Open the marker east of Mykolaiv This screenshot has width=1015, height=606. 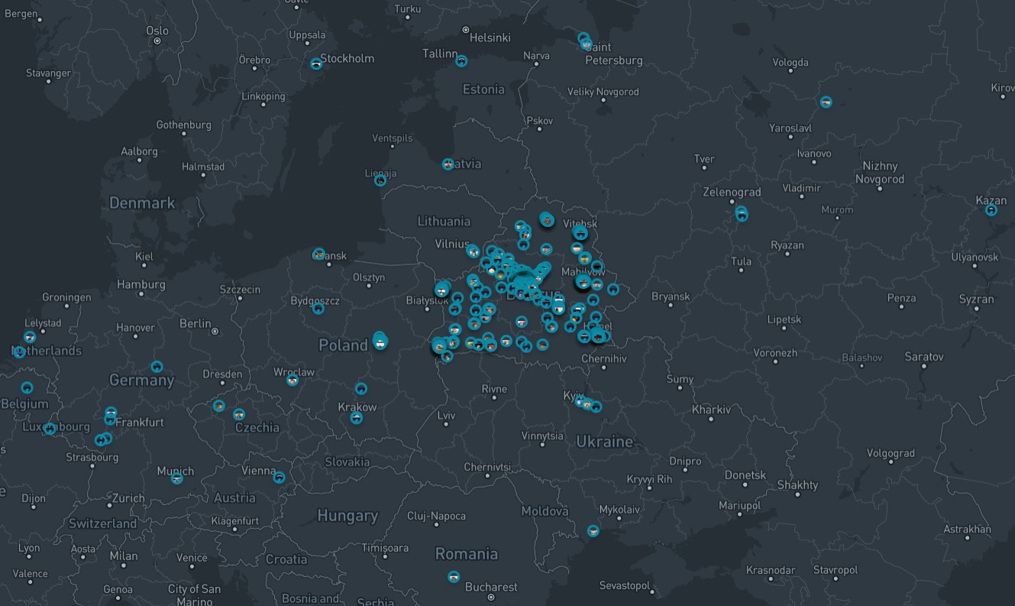point(593,530)
